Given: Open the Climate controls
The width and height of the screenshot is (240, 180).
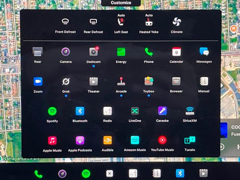Looking at the screenshot, I should (177, 22).
